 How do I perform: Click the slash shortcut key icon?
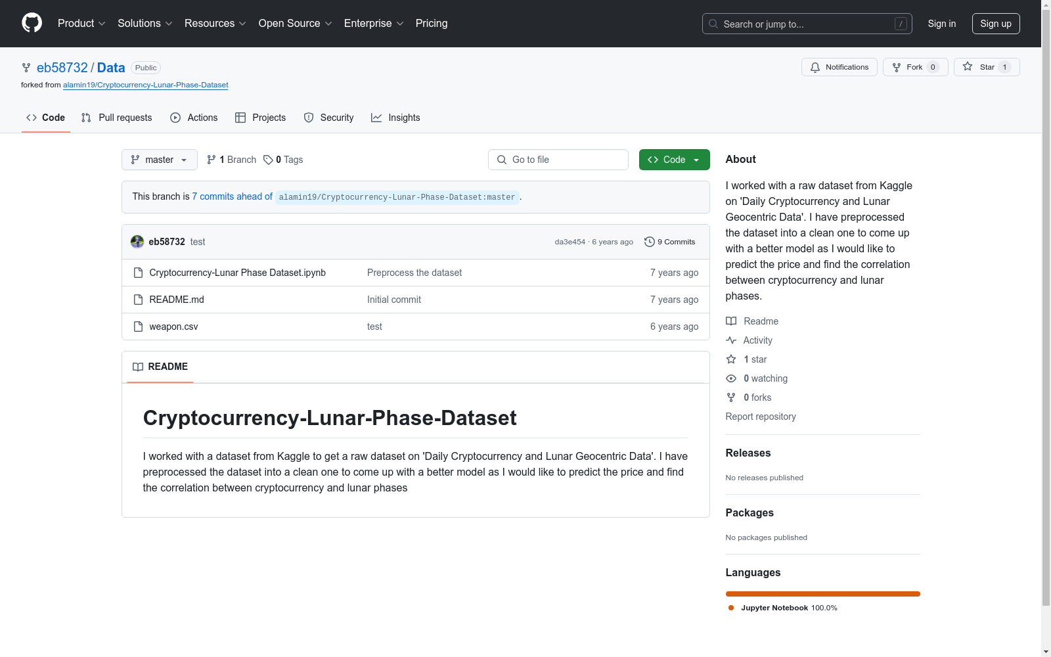[x=901, y=24]
